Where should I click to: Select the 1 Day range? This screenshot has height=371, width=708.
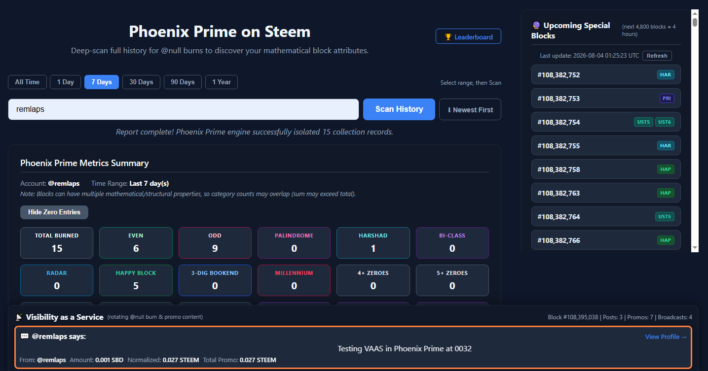(x=66, y=82)
